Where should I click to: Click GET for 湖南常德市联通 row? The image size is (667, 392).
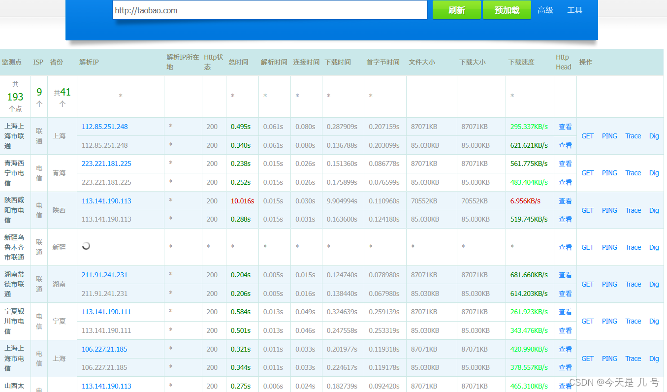tap(588, 284)
